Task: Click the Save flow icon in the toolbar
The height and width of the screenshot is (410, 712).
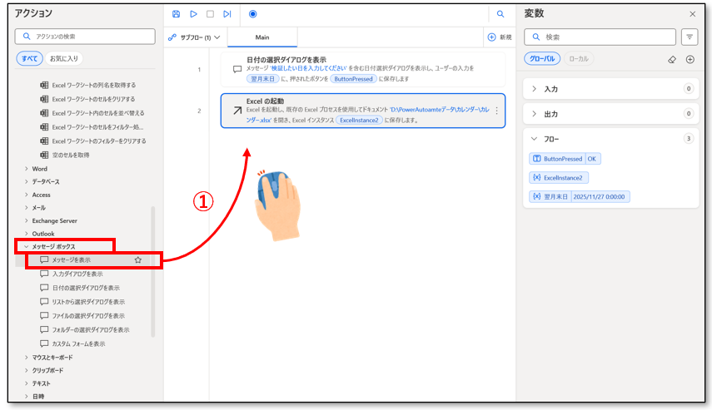Action: point(176,14)
